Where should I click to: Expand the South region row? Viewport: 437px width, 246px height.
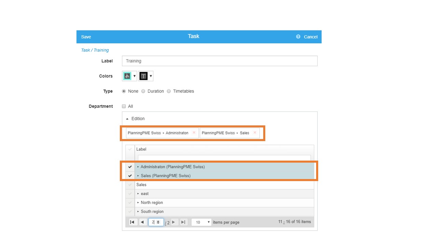138,211
